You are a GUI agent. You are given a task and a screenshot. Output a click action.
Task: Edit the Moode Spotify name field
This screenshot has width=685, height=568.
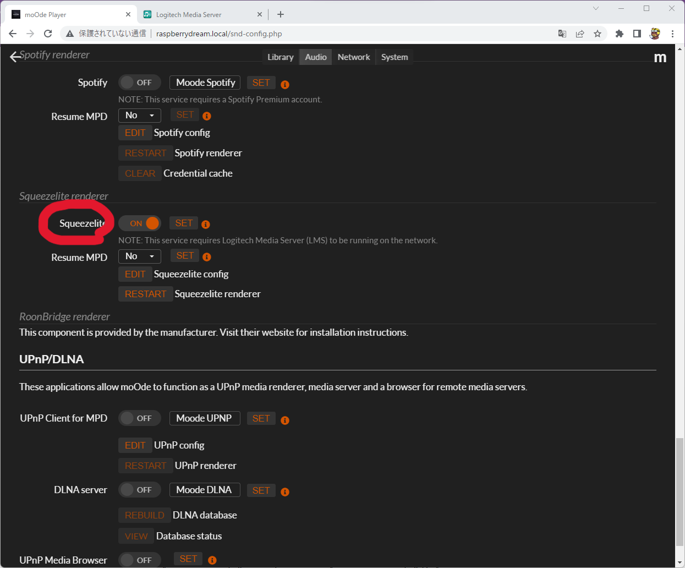pyautogui.click(x=205, y=83)
